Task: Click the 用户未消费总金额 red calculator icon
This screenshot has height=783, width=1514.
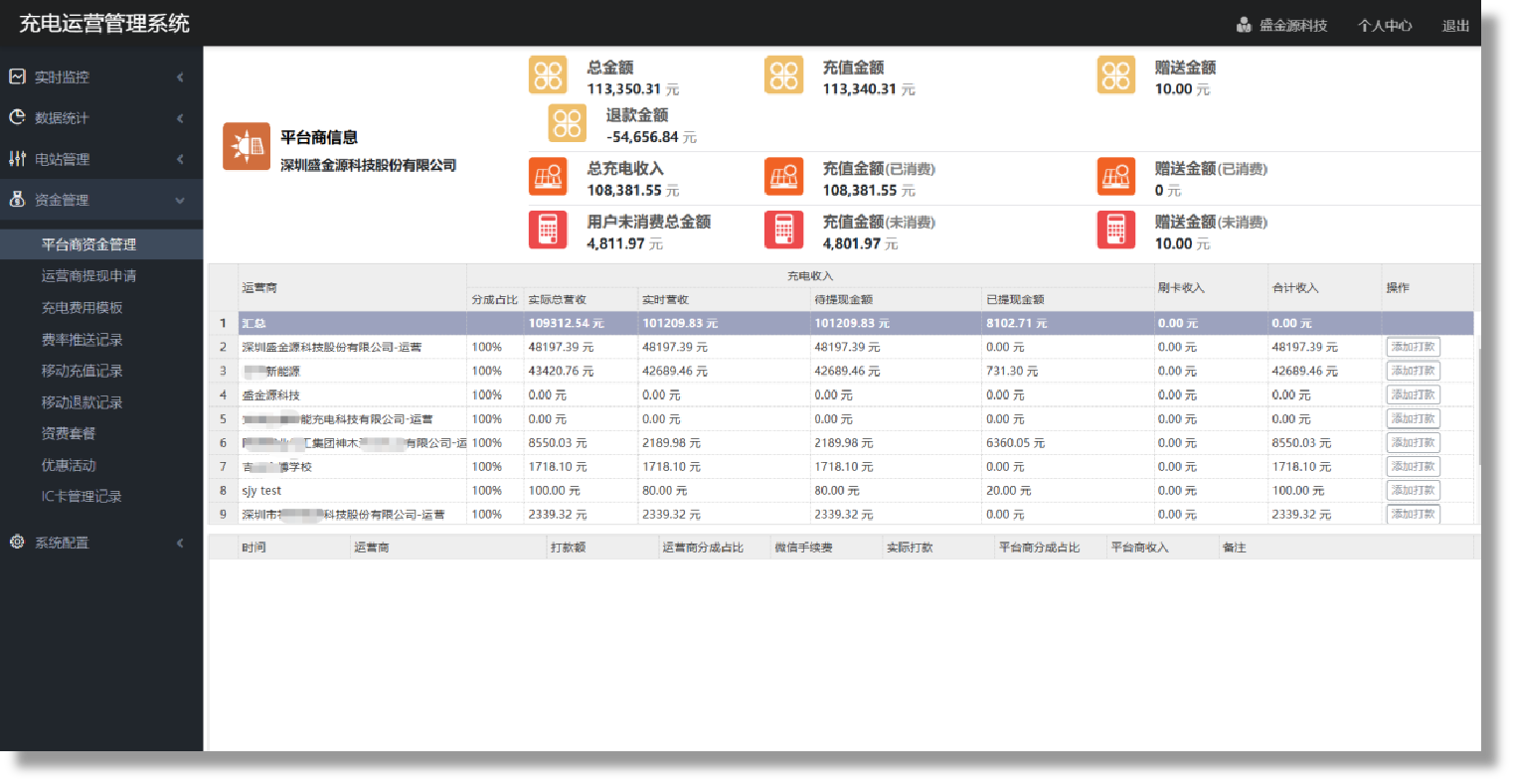Action: [549, 230]
